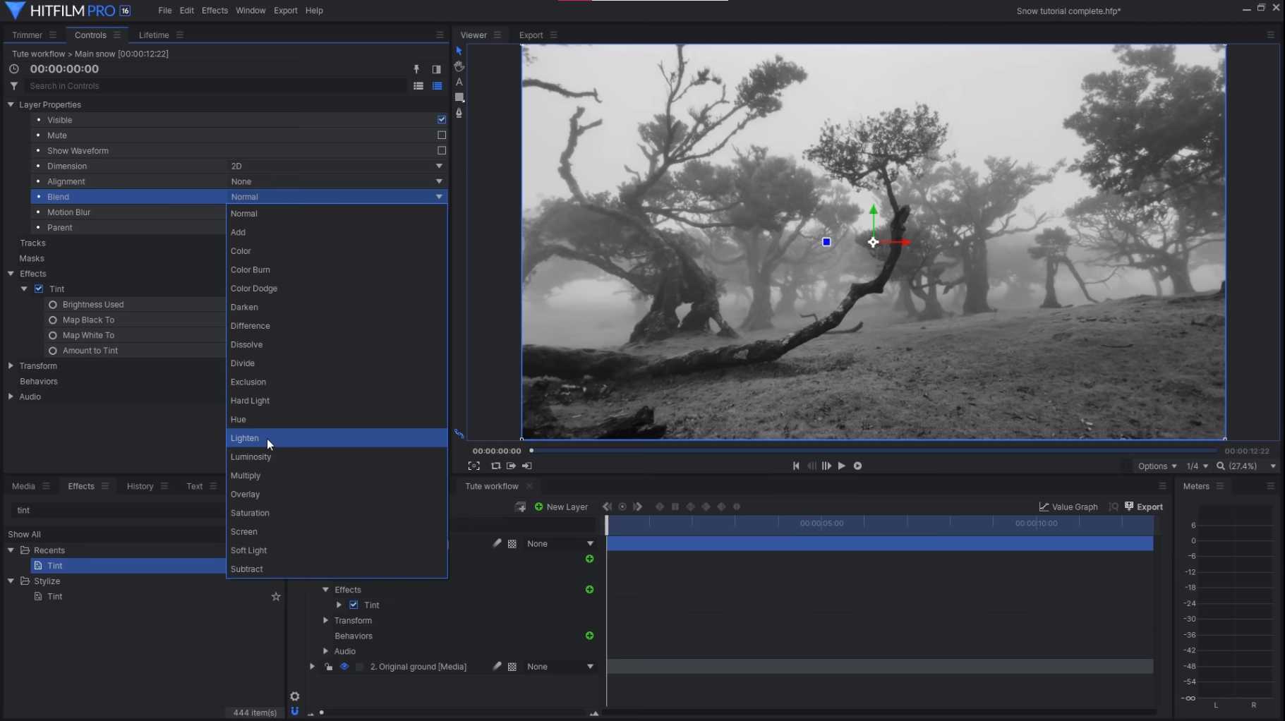Choose Screen blend mode
Viewport: 1285px width, 721px height.
coord(337,532)
